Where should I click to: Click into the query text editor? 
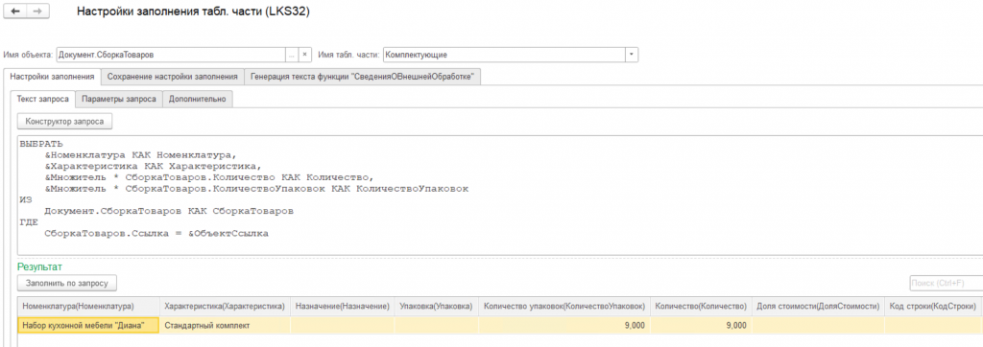[499, 195]
